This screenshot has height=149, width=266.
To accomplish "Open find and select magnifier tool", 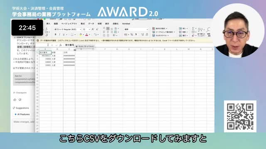I will coord(209,32).
